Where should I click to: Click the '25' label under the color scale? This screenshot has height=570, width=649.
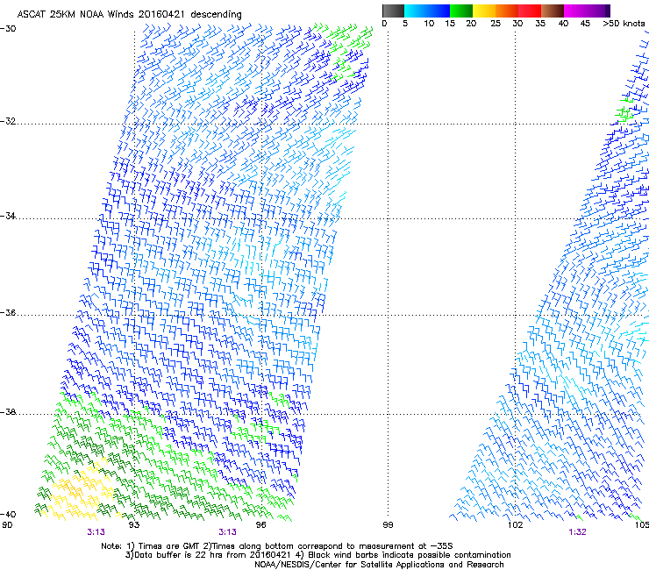[x=496, y=24]
